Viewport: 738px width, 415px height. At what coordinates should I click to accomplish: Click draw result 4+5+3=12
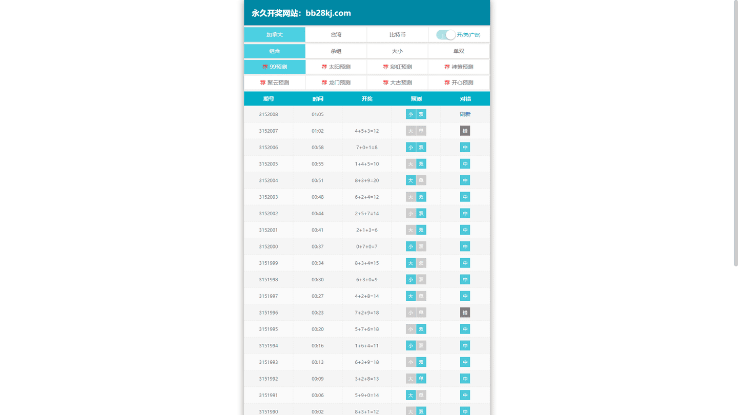(x=367, y=131)
